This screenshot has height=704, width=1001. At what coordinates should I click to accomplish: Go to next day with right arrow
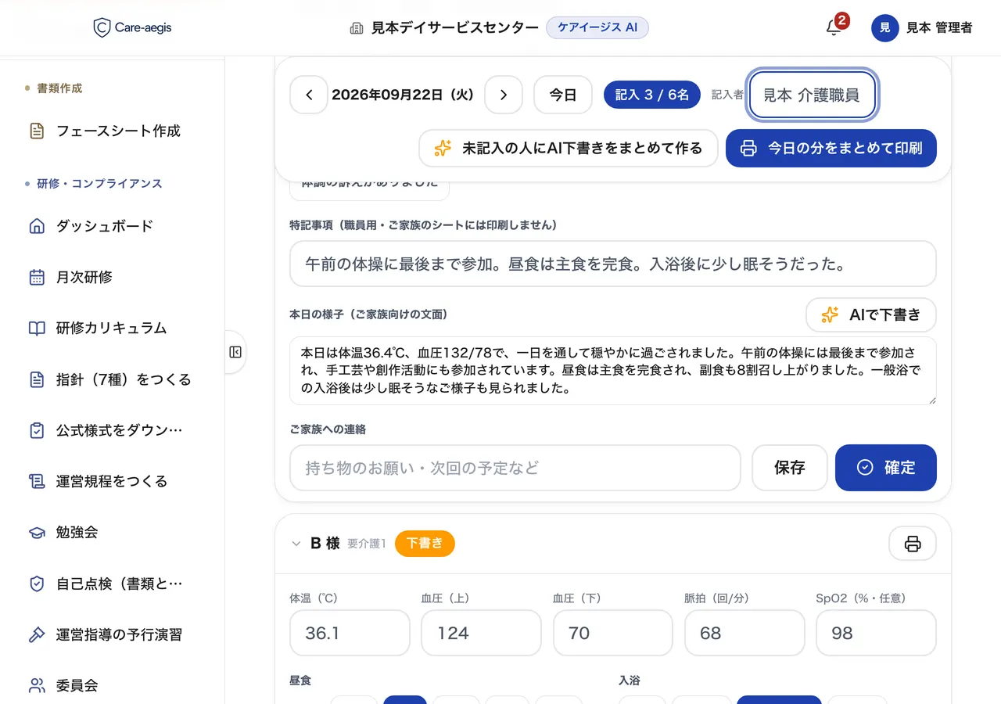[x=504, y=95]
